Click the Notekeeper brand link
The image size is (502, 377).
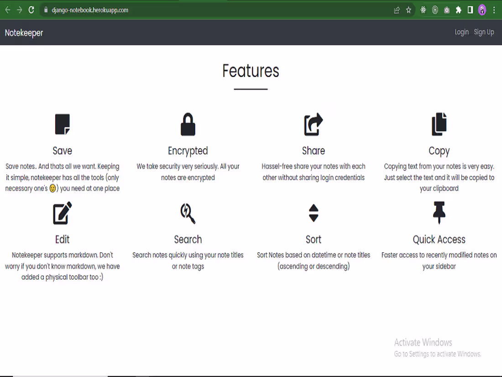click(24, 32)
